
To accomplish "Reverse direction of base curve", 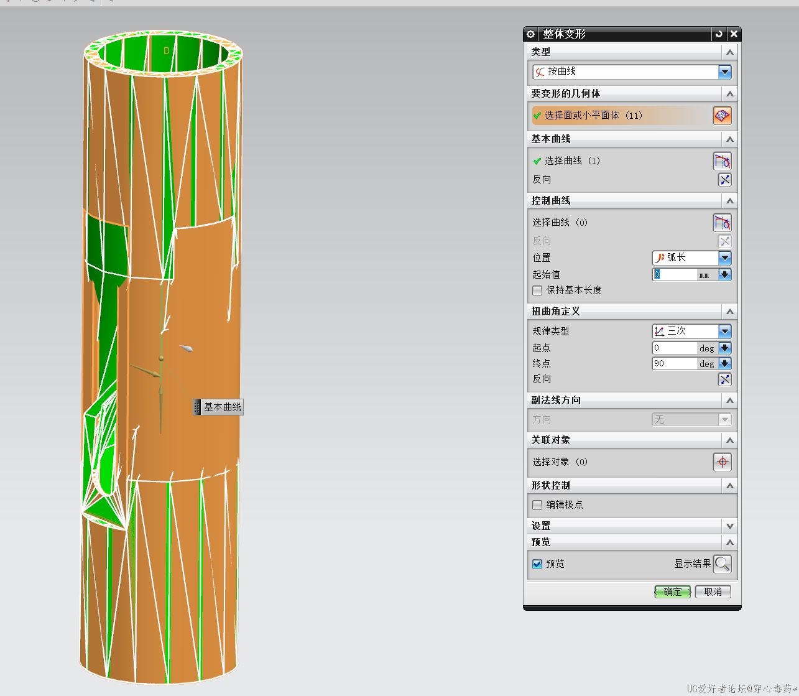I will (x=724, y=180).
